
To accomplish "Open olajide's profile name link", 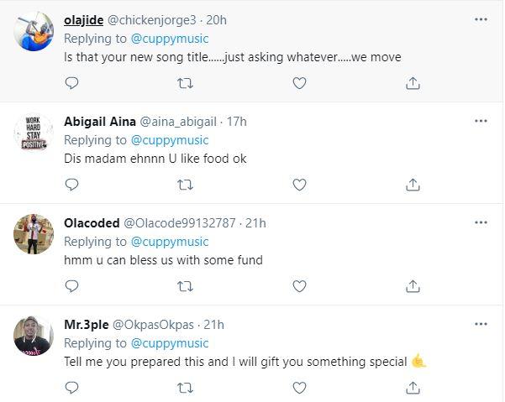I will [90, 19].
